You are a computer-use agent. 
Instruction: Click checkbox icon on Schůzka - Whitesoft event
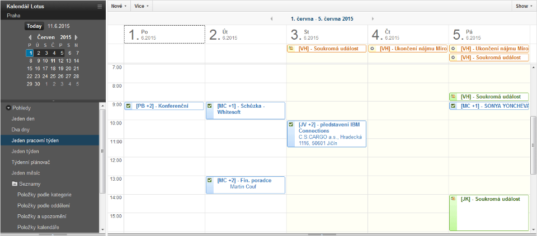point(210,106)
